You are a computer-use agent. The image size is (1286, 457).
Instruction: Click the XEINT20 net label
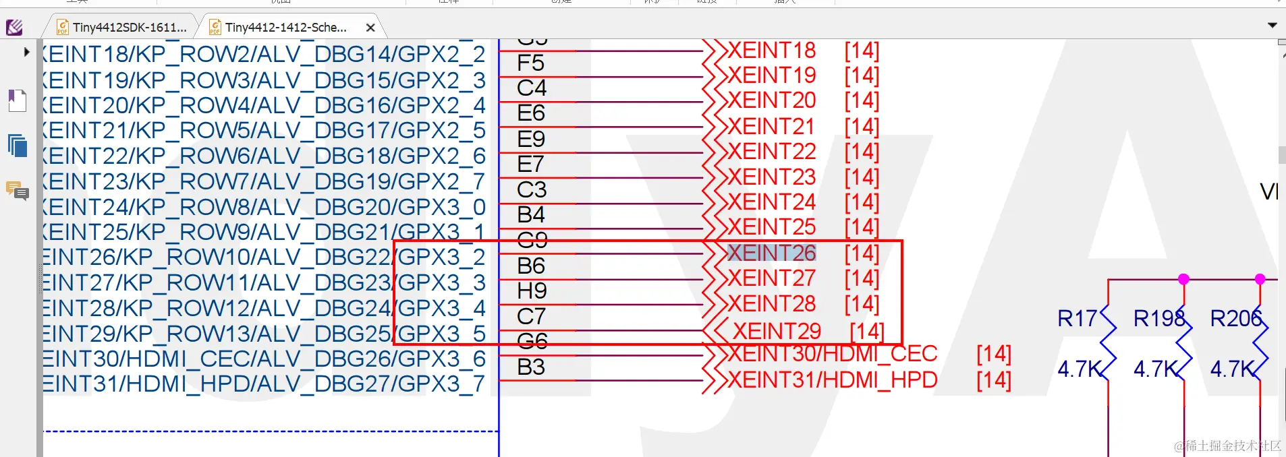tap(771, 100)
